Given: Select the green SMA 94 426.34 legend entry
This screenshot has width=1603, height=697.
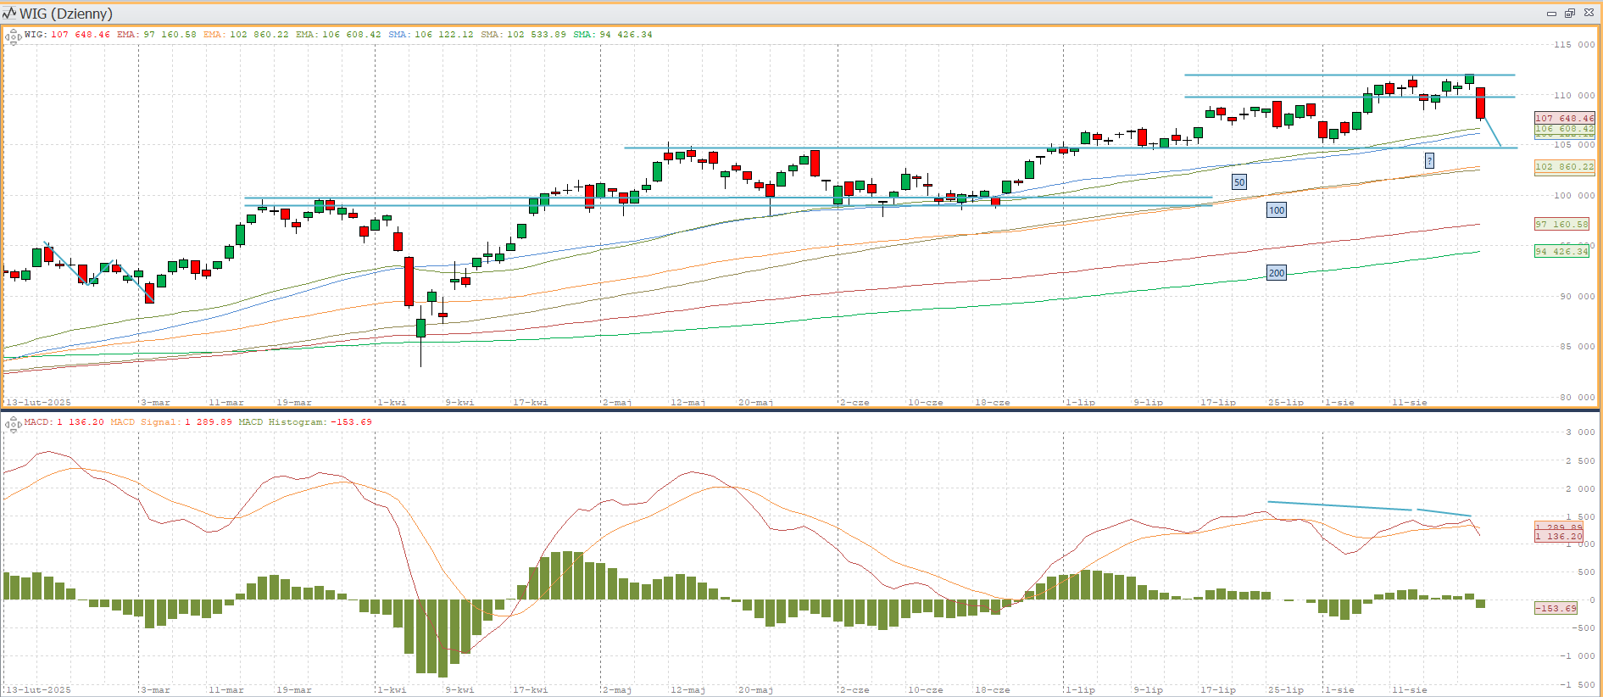Looking at the screenshot, I should [x=613, y=35].
